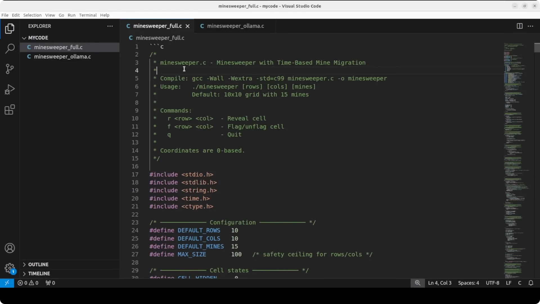The image size is (540, 304).
Task: Open the Extensions view icon
Action: [x=10, y=110]
